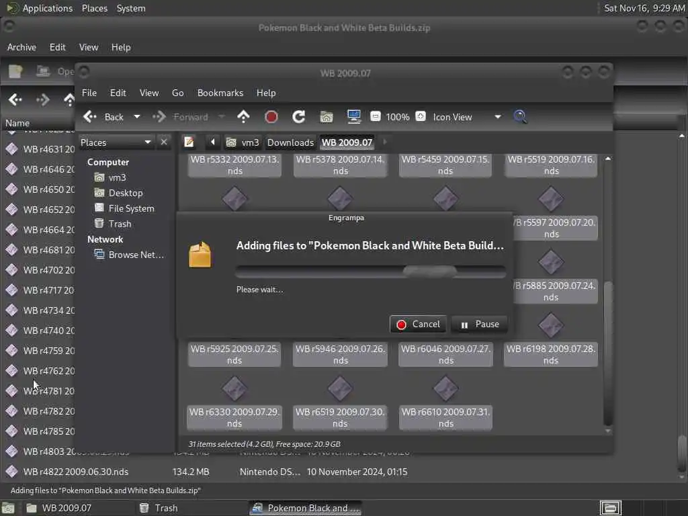This screenshot has height=516, width=688.
Task: Click the Engrampa package icon in dialog
Action: [200, 255]
